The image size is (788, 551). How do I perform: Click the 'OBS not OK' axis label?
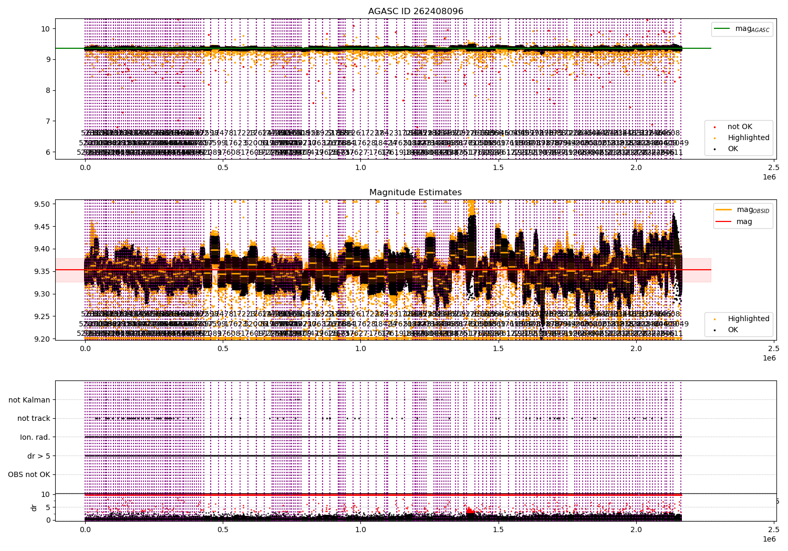click(29, 475)
